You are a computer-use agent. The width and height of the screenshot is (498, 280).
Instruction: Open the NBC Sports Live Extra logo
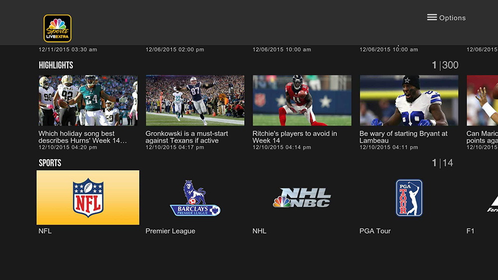click(57, 28)
